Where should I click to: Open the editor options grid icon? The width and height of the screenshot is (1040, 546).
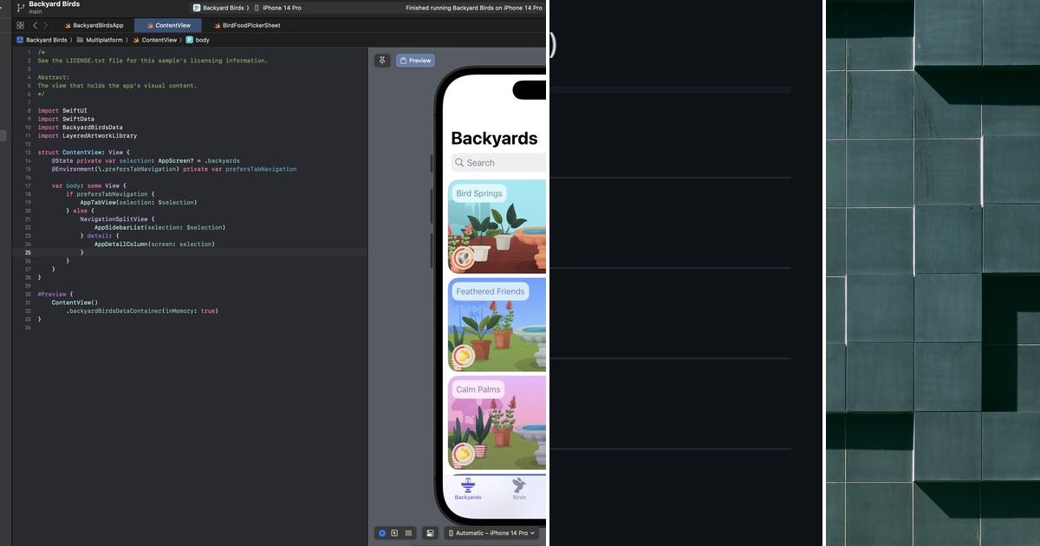point(19,25)
